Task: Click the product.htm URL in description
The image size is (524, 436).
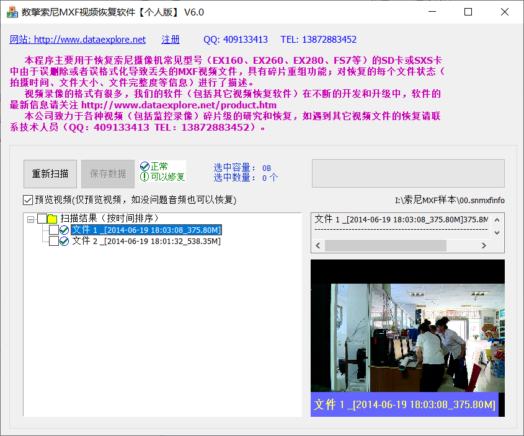Action: pos(179,105)
